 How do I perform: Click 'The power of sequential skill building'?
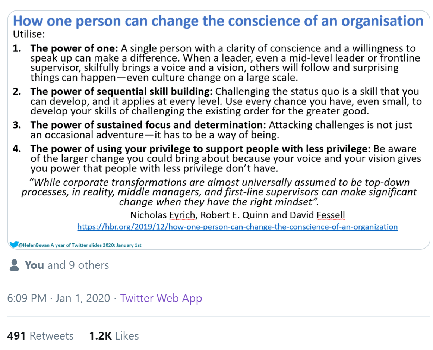(x=121, y=91)
